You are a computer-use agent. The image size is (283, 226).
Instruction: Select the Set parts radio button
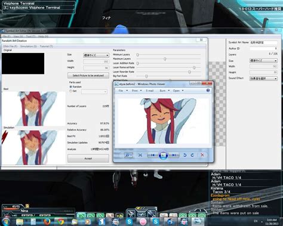(70, 91)
